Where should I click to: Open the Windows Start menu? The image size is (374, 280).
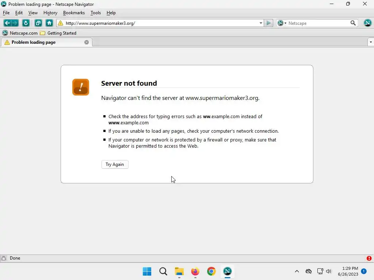pos(147,271)
